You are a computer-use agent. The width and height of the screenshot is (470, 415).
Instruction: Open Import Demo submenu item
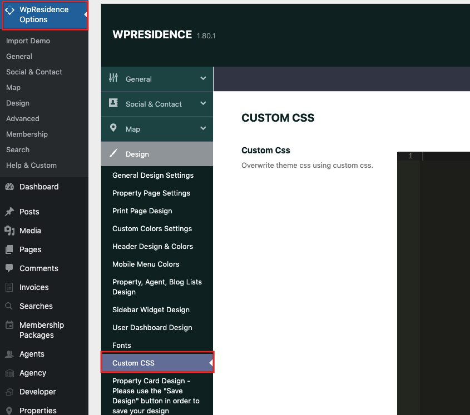[x=28, y=41]
